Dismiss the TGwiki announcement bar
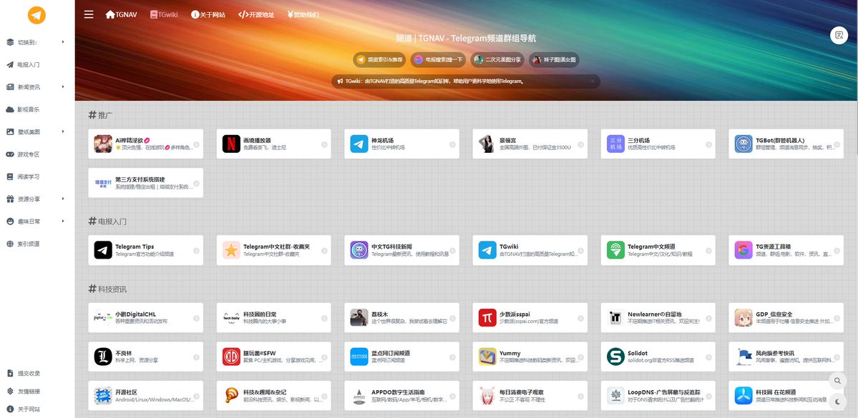Screen dimensions: 858x418 click(x=592, y=81)
